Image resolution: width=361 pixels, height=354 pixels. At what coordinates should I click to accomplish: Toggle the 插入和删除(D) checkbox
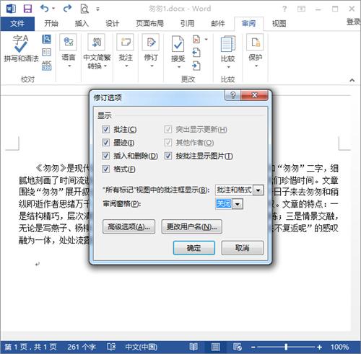[x=105, y=156]
